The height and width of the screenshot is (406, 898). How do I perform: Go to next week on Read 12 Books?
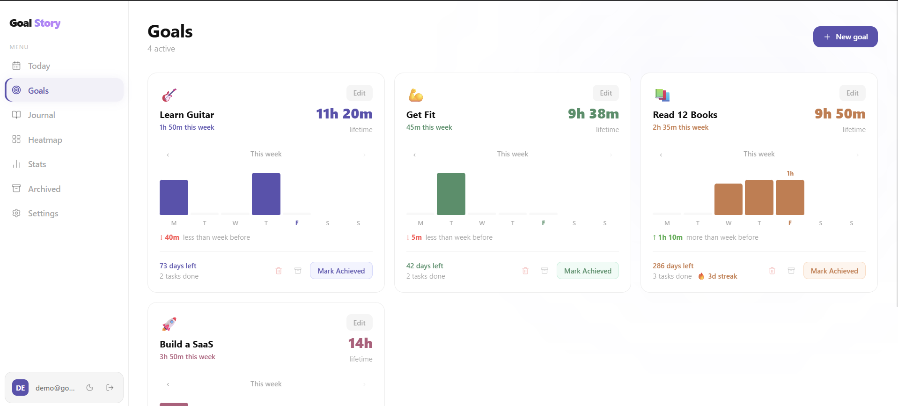point(857,155)
